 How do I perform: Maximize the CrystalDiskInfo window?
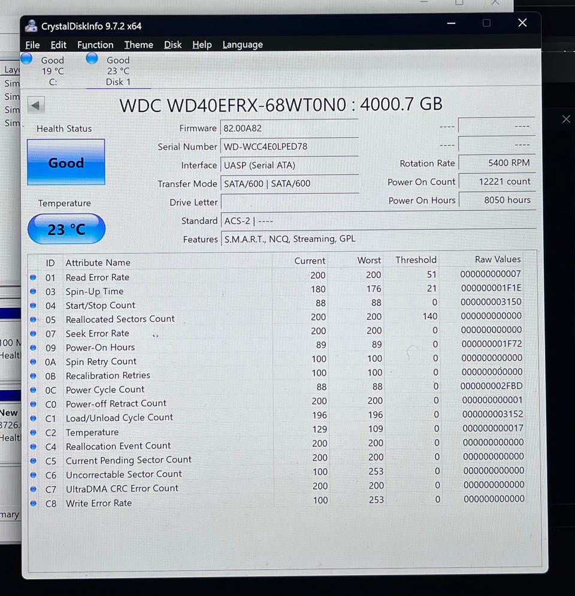click(x=486, y=23)
